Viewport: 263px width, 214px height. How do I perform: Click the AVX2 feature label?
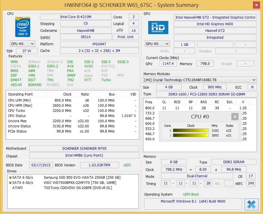click(89, 66)
